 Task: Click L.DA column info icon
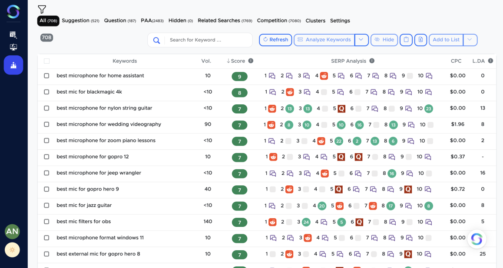(x=490, y=61)
